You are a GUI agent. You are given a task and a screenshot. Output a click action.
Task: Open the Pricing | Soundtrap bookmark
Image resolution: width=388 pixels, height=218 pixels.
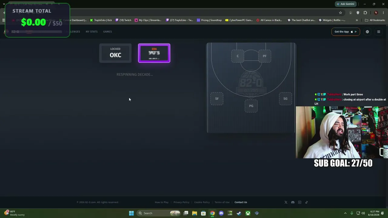tap(209, 20)
